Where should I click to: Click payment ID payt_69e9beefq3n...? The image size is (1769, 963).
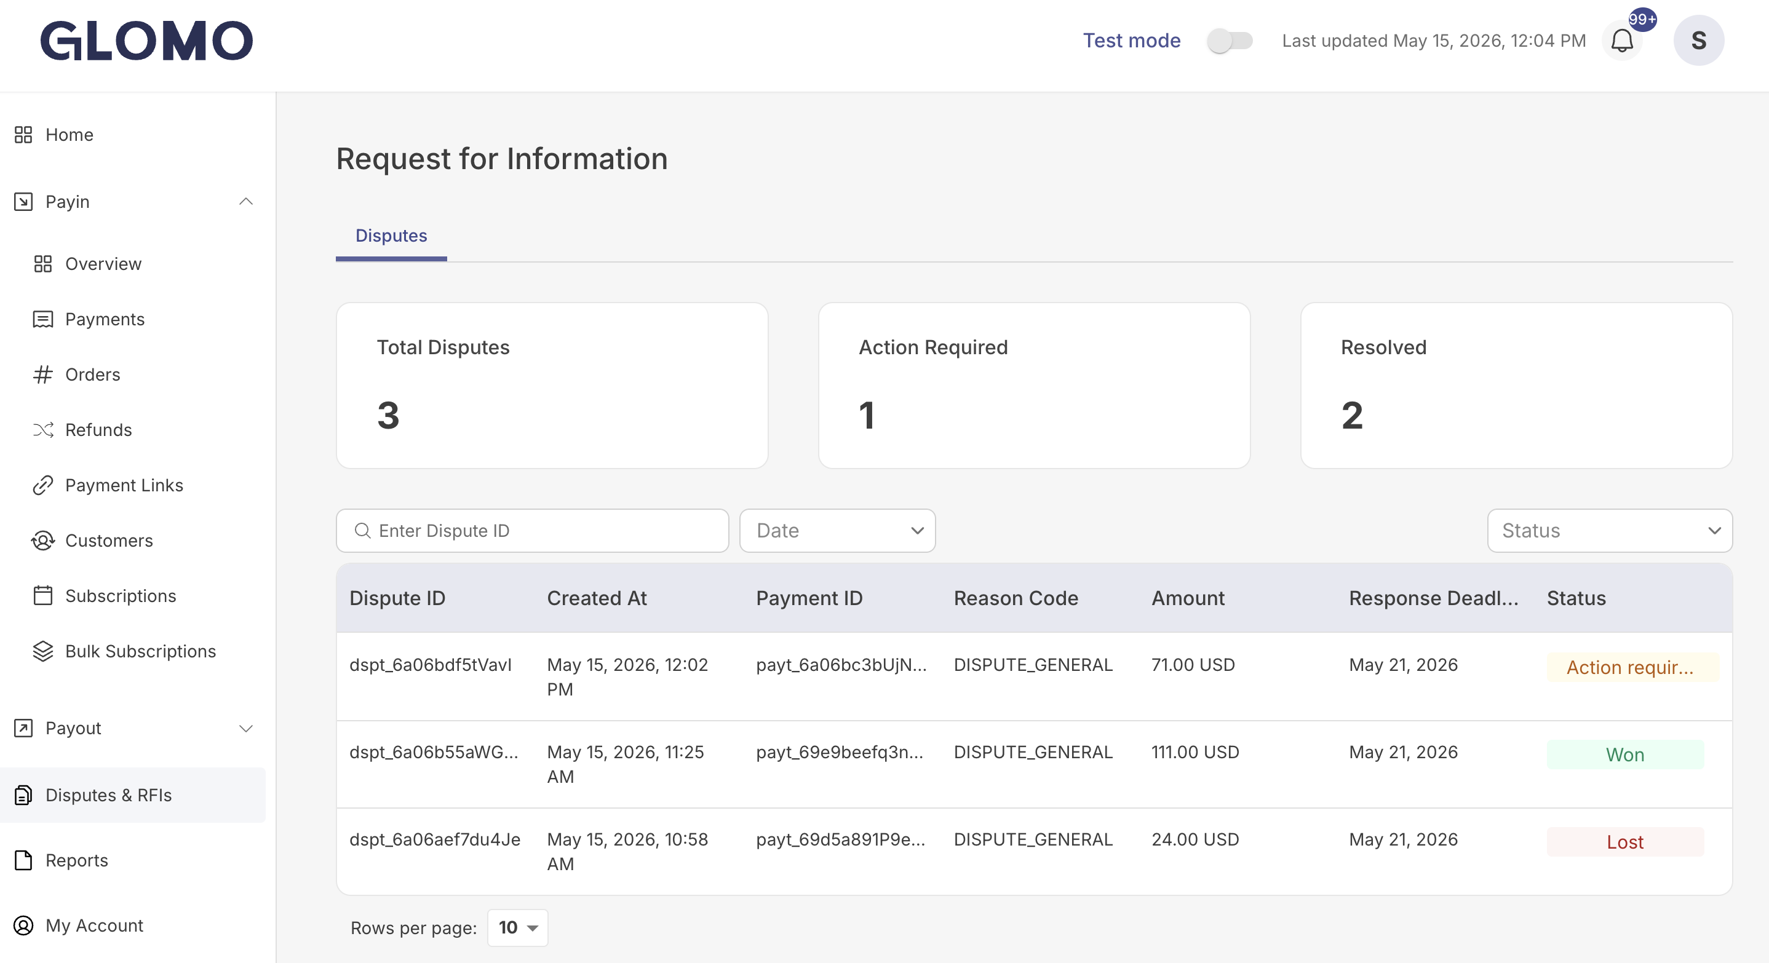click(840, 752)
